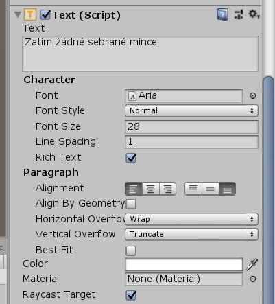Set vertical alignment to top
This screenshot has height=304, width=275.
click(x=193, y=189)
